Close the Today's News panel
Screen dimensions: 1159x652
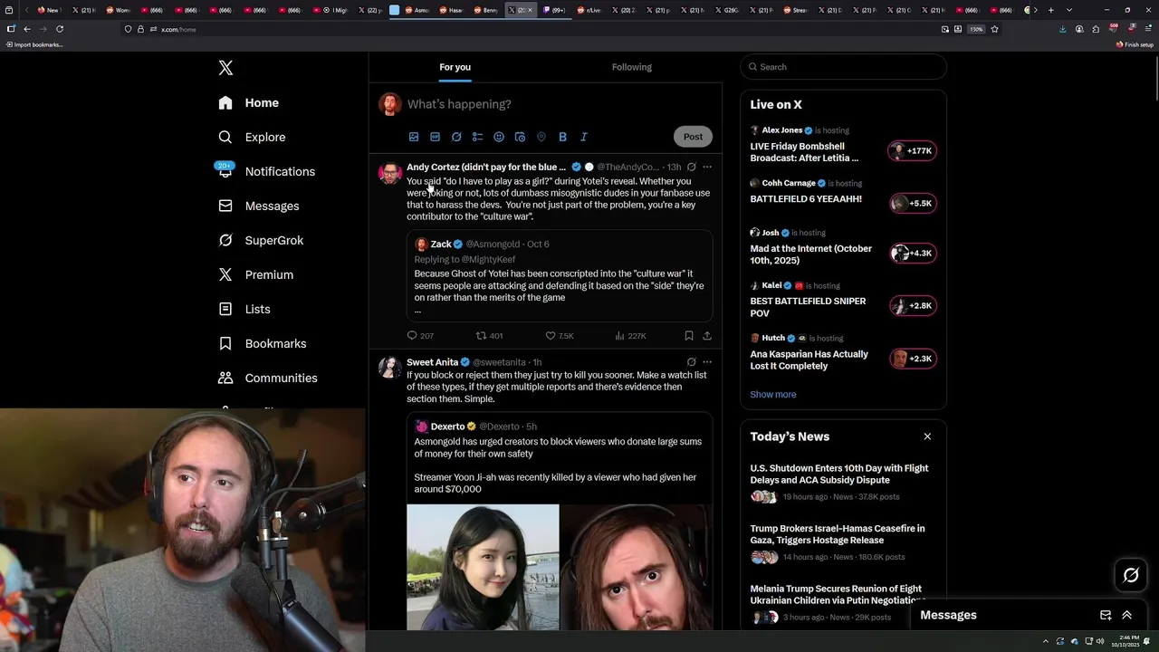pos(927,436)
